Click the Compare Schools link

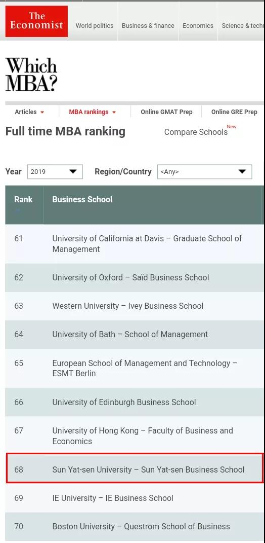pyautogui.click(x=196, y=132)
